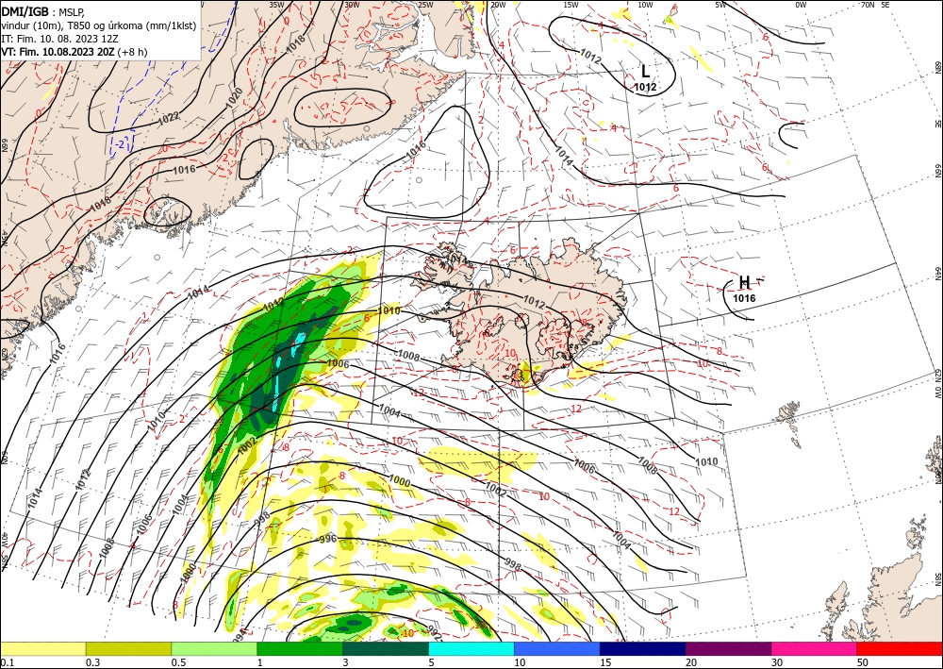Click the 996 isobar label

[x=327, y=539]
